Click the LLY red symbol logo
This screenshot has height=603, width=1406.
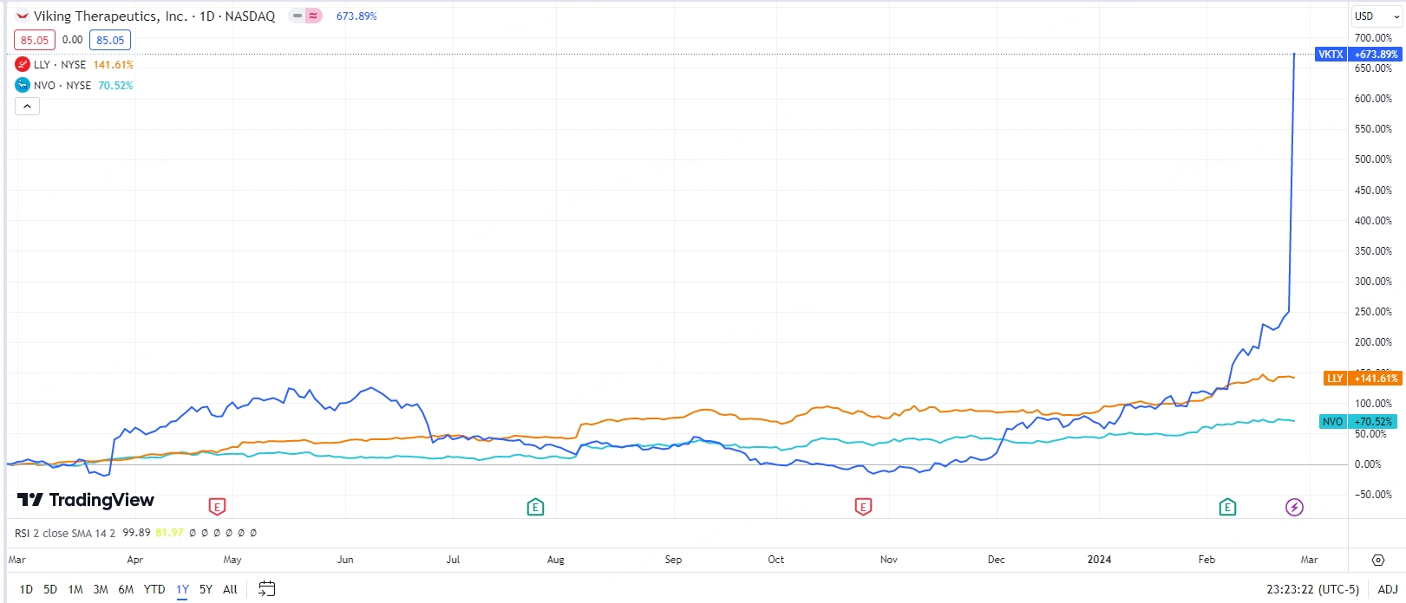point(23,64)
